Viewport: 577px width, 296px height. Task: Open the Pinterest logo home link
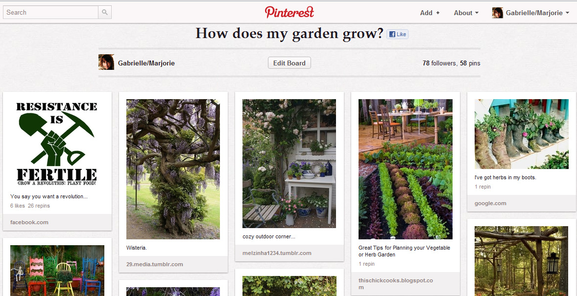(289, 12)
